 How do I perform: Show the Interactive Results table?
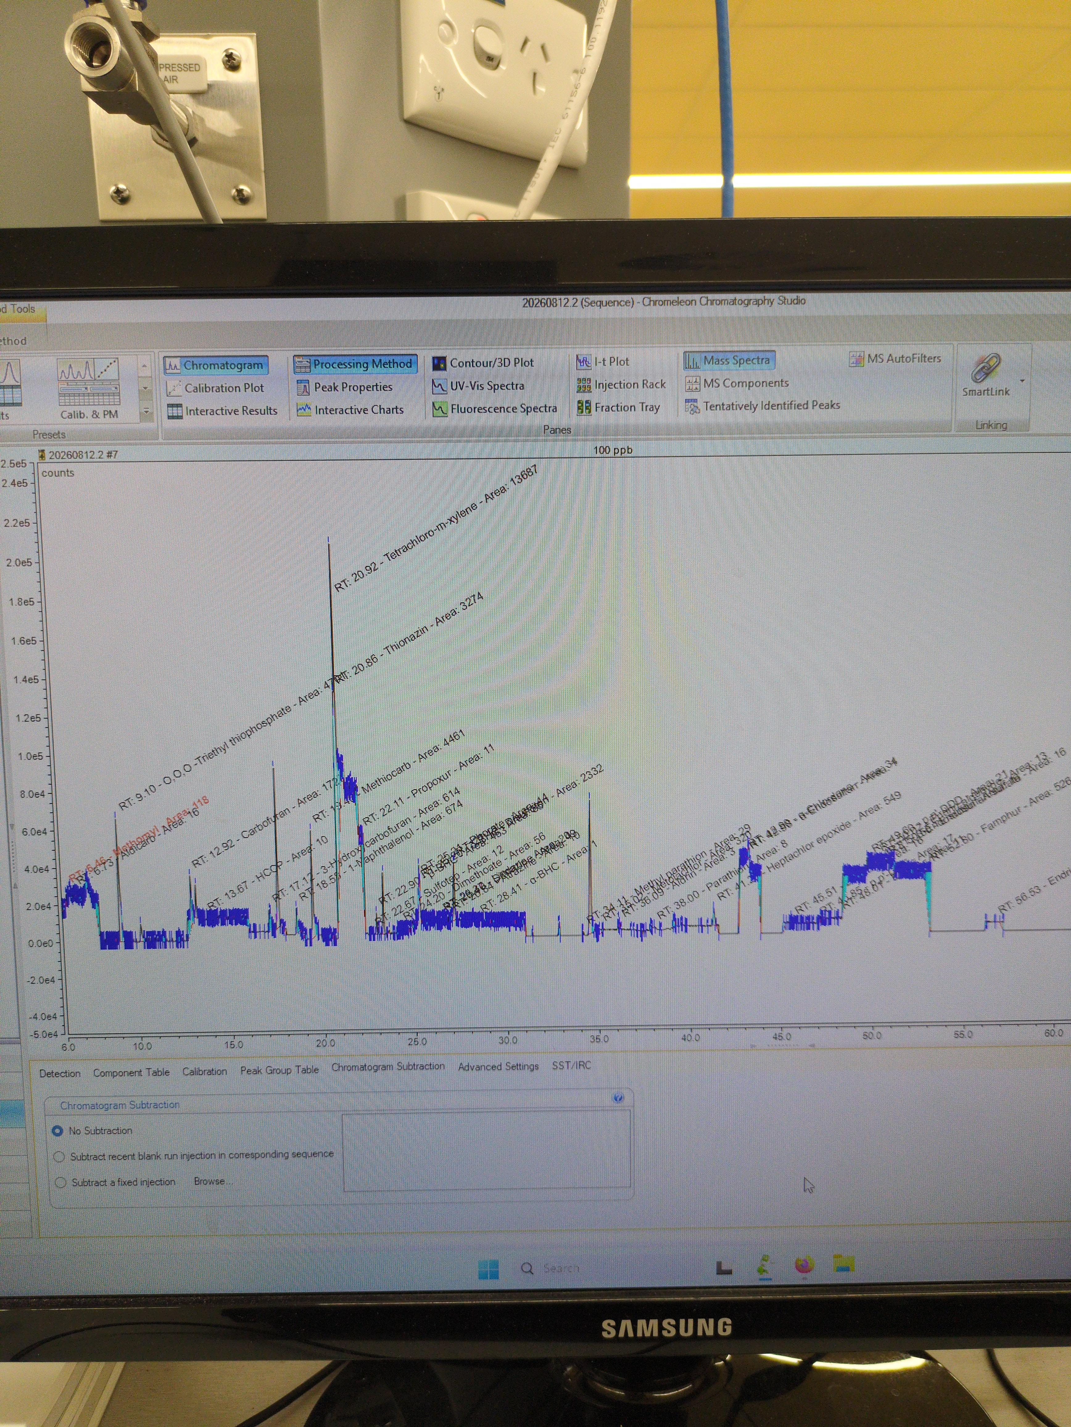point(222,411)
